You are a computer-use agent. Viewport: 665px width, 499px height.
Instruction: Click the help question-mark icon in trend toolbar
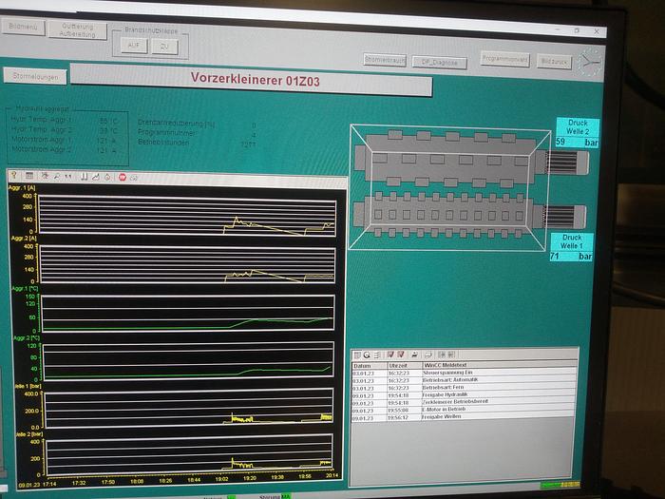(x=14, y=176)
